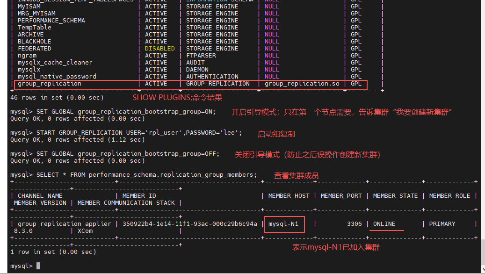This screenshot has height=274, width=485.
Task: Click 'CHANNEL_NAME' column header
Action: [40, 196]
